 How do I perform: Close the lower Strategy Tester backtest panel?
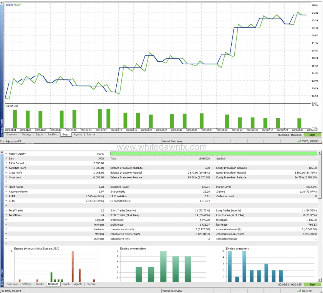pos(2,152)
